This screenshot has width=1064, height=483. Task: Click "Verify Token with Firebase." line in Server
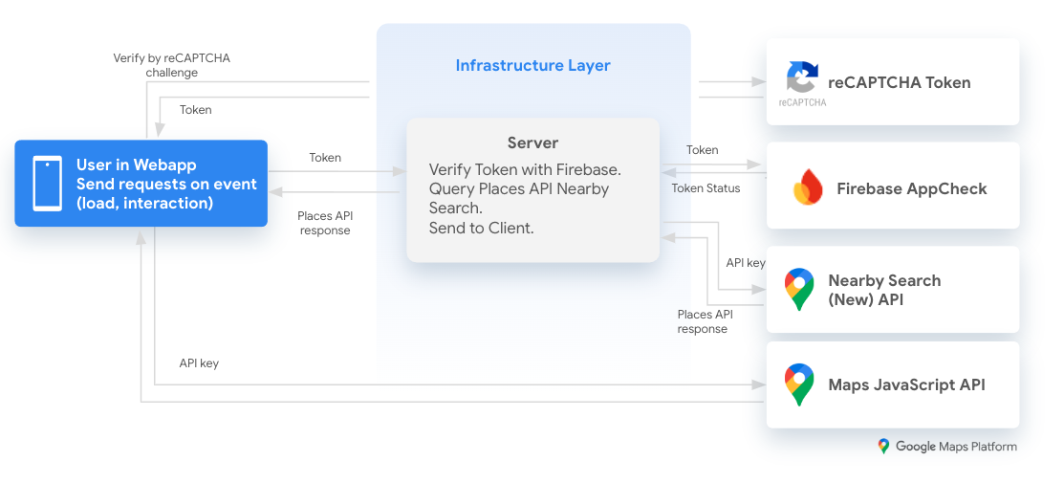tap(525, 169)
